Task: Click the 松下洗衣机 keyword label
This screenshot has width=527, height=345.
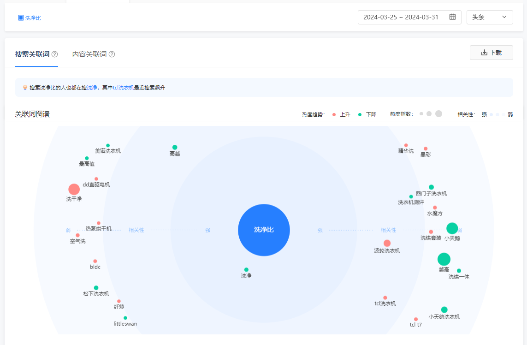Action: pos(96,293)
